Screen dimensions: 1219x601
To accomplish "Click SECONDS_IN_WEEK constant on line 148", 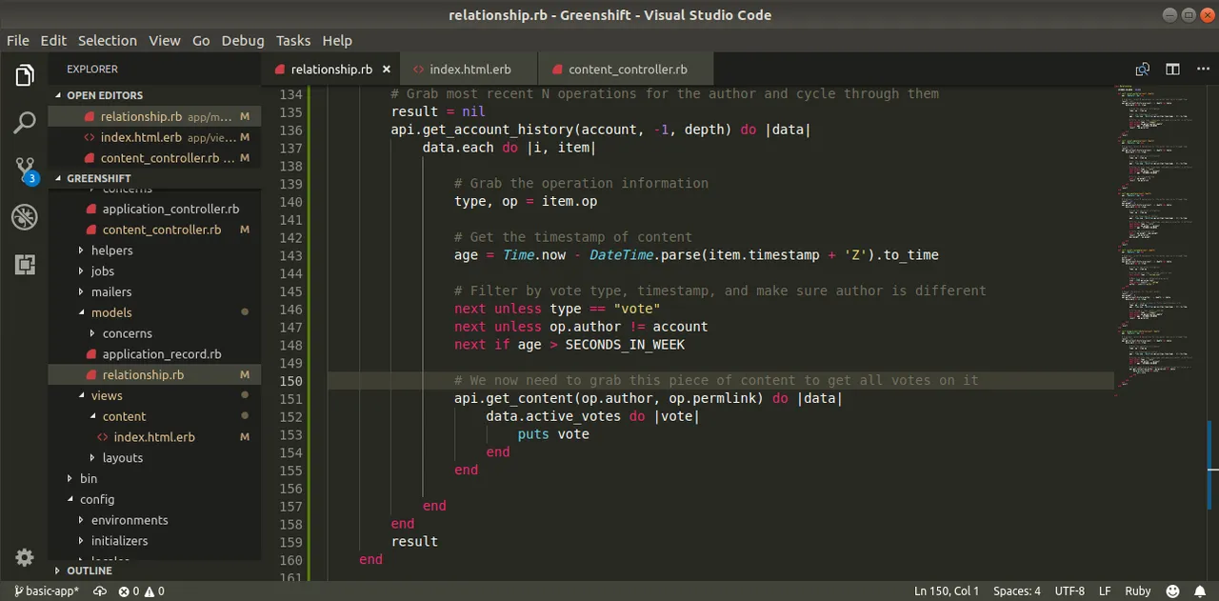I will pyautogui.click(x=625, y=345).
